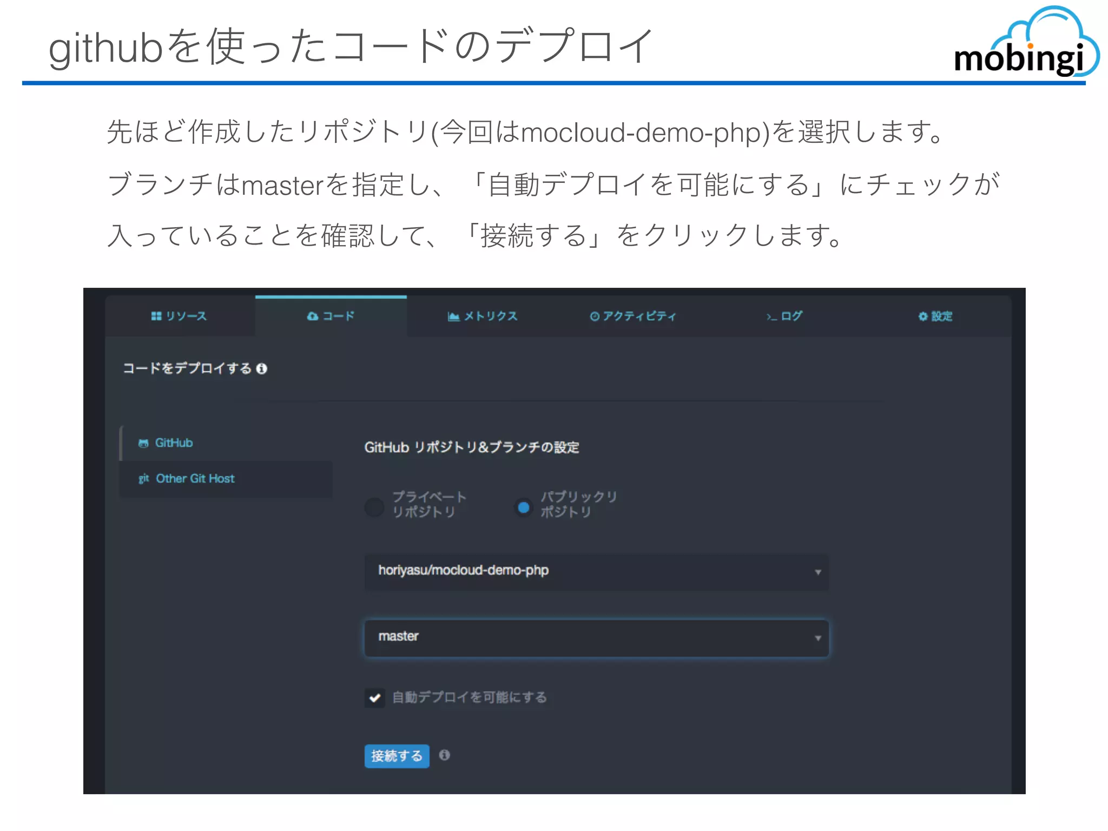Screen dimensions: 1108x831
Task: Choose the パブリックリポジトリ radio button
Action: point(523,507)
